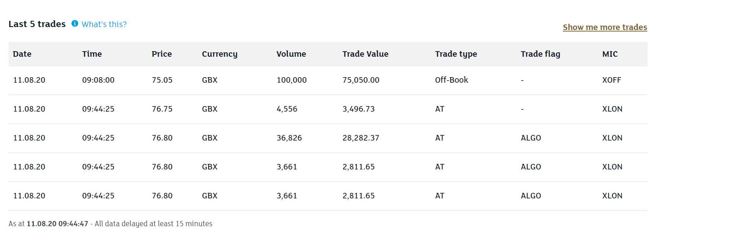Click "Show me more trades" link
This screenshot has width=751, height=234.
tap(605, 27)
